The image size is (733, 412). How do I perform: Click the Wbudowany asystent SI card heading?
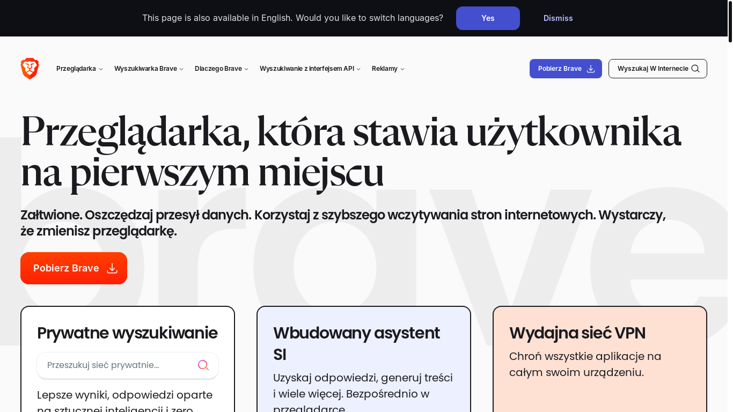point(356,344)
